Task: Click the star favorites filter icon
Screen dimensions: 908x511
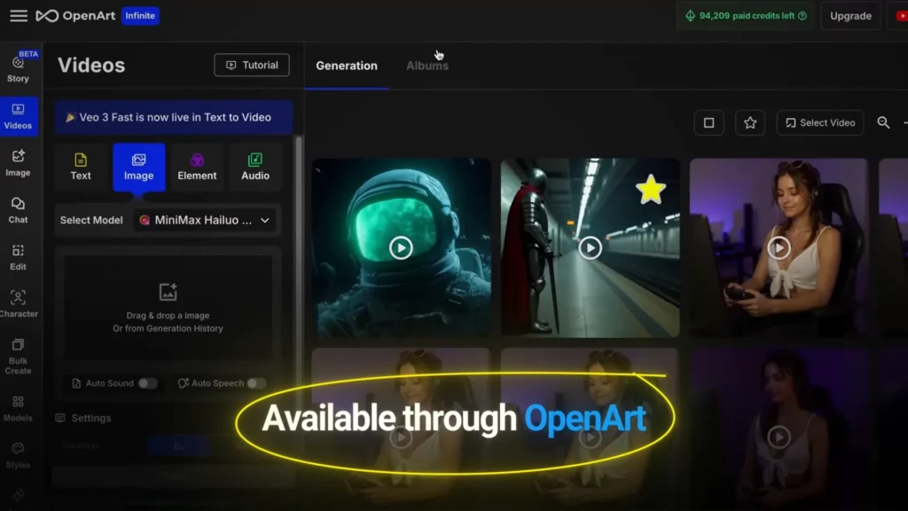Action: 750,122
